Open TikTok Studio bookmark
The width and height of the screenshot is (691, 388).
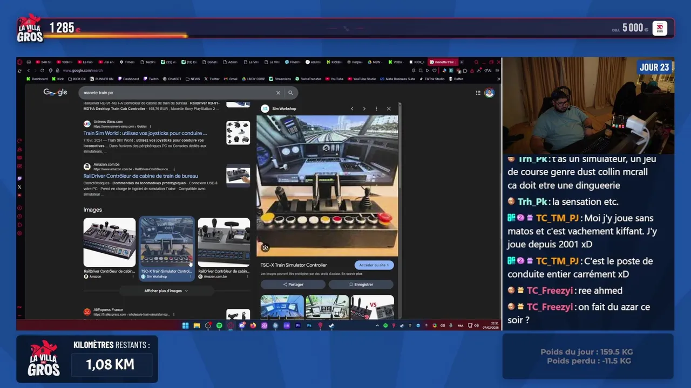pos(431,79)
